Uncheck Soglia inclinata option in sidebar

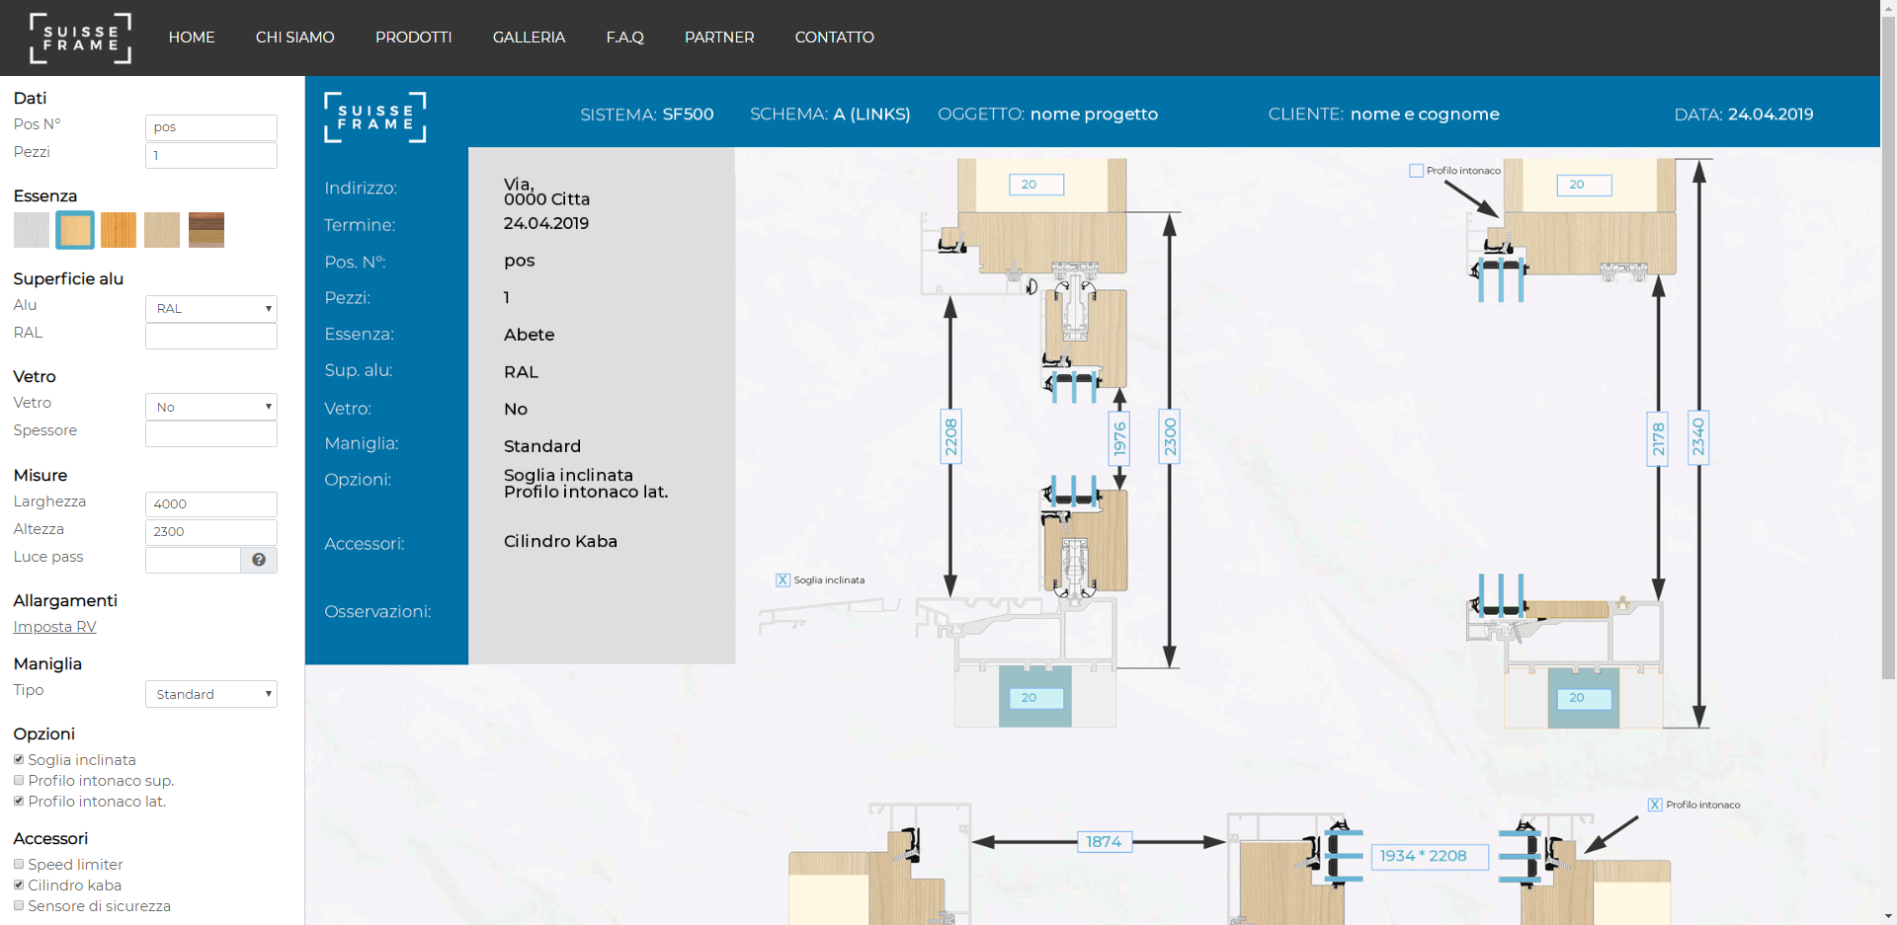19,759
